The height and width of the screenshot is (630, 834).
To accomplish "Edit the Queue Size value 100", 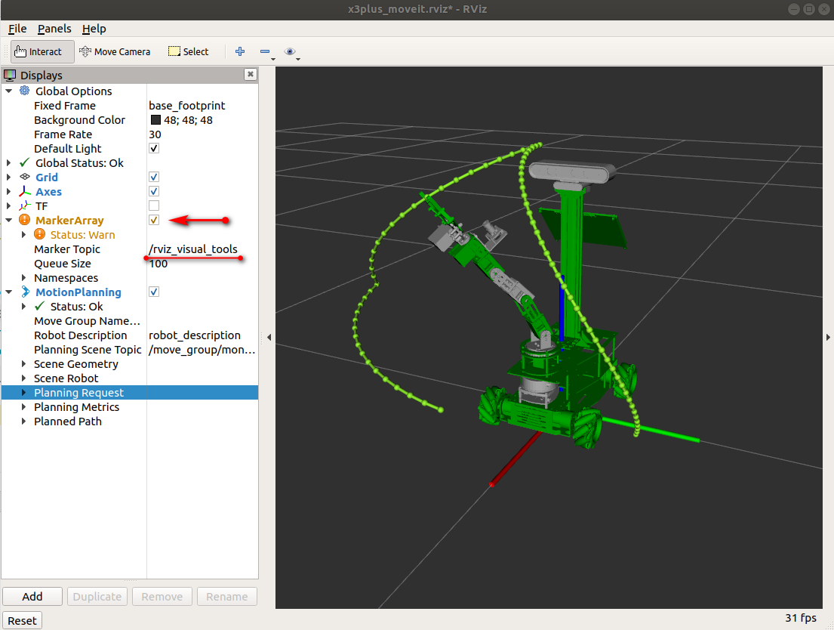I will 202,264.
